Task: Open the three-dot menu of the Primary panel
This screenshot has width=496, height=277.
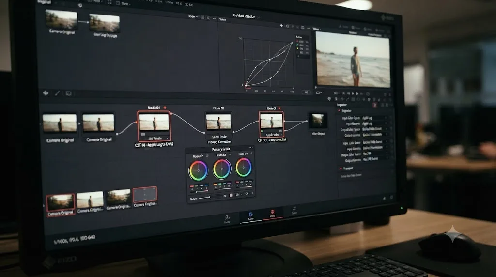Action: pyautogui.click(x=251, y=148)
